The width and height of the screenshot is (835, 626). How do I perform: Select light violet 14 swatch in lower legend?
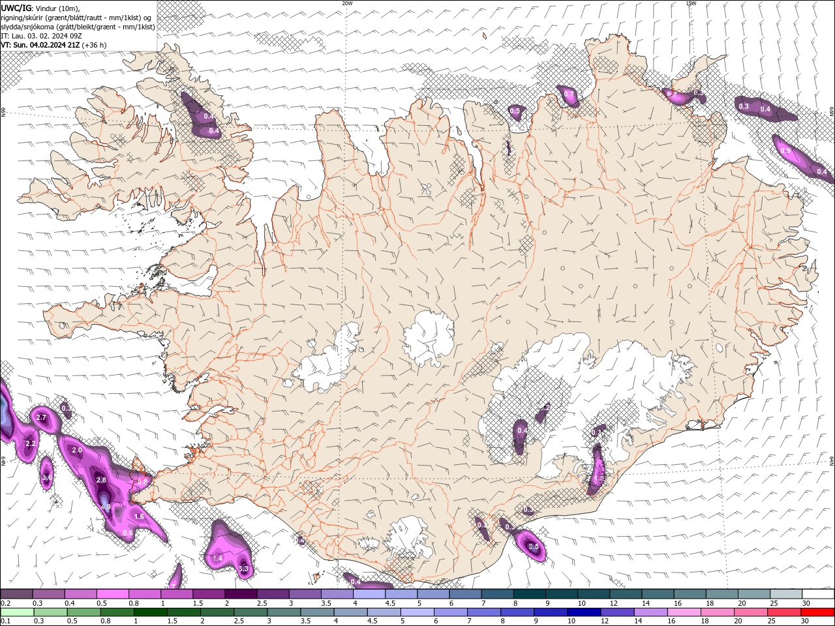tap(650, 612)
